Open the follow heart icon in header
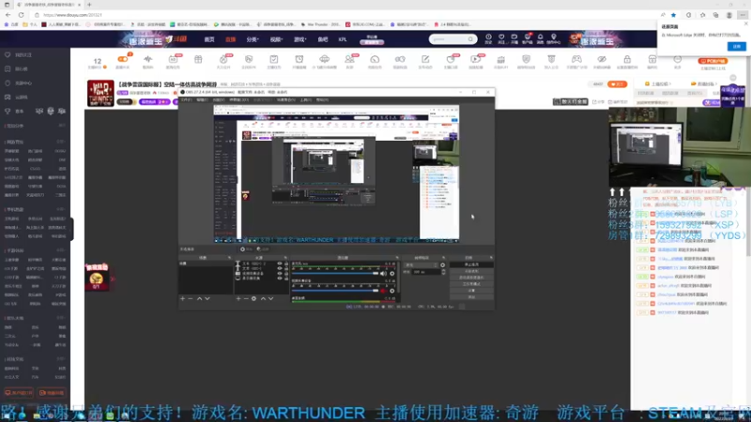 (501, 38)
